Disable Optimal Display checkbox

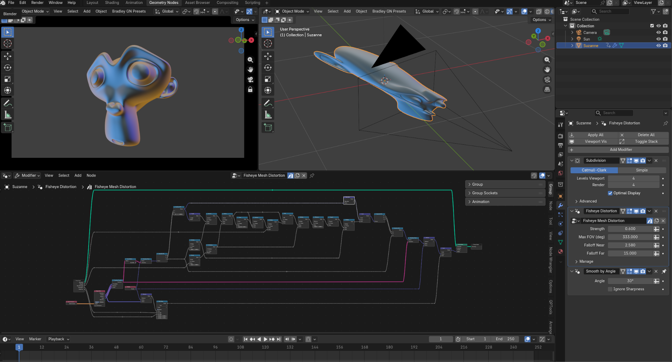click(x=610, y=193)
